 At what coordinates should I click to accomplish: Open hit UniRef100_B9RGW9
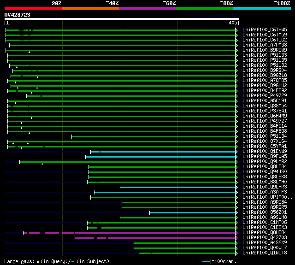click(265, 50)
